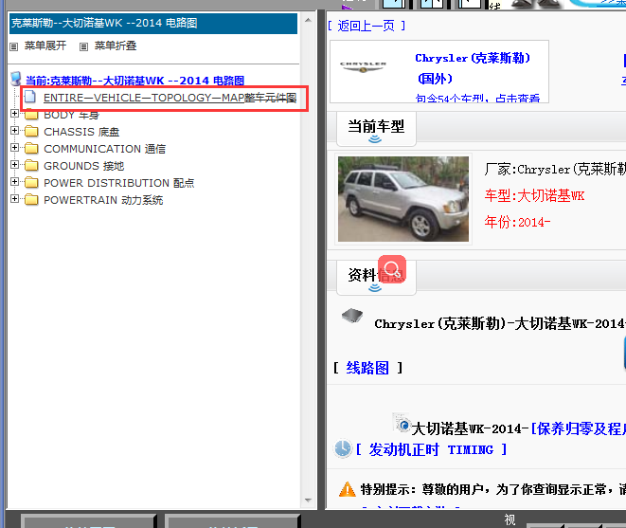The image size is (626, 528).
Task: Click the silver Grand Cherokee photo
Action: (x=403, y=199)
